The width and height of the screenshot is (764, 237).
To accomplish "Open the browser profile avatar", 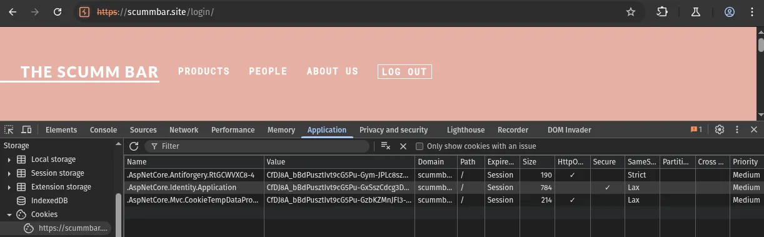I will 729,12.
